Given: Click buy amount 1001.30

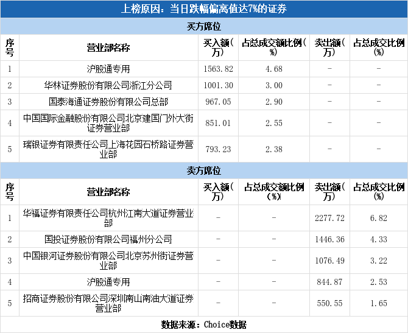Looking at the screenshot, I should coord(219,85).
